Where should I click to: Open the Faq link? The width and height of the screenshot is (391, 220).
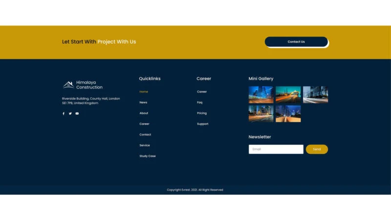(x=199, y=103)
